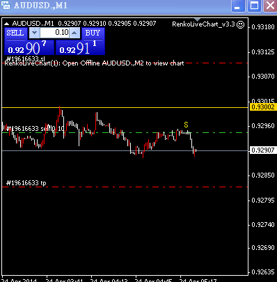
Task: Increase lot size with up arrow
Action: click(x=74, y=33)
